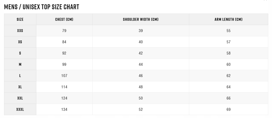This screenshot has height=118, width=272.
Task: Click the arm length value 58
Action: click(x=228, y=53)
